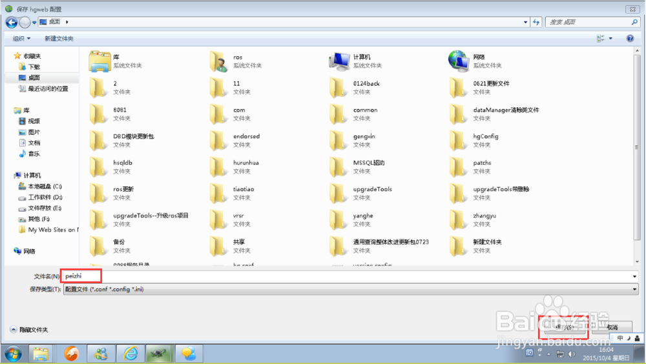Open the 库 system folder icon
The width and height of the screenshot is (646, 364).
[99, 61]
